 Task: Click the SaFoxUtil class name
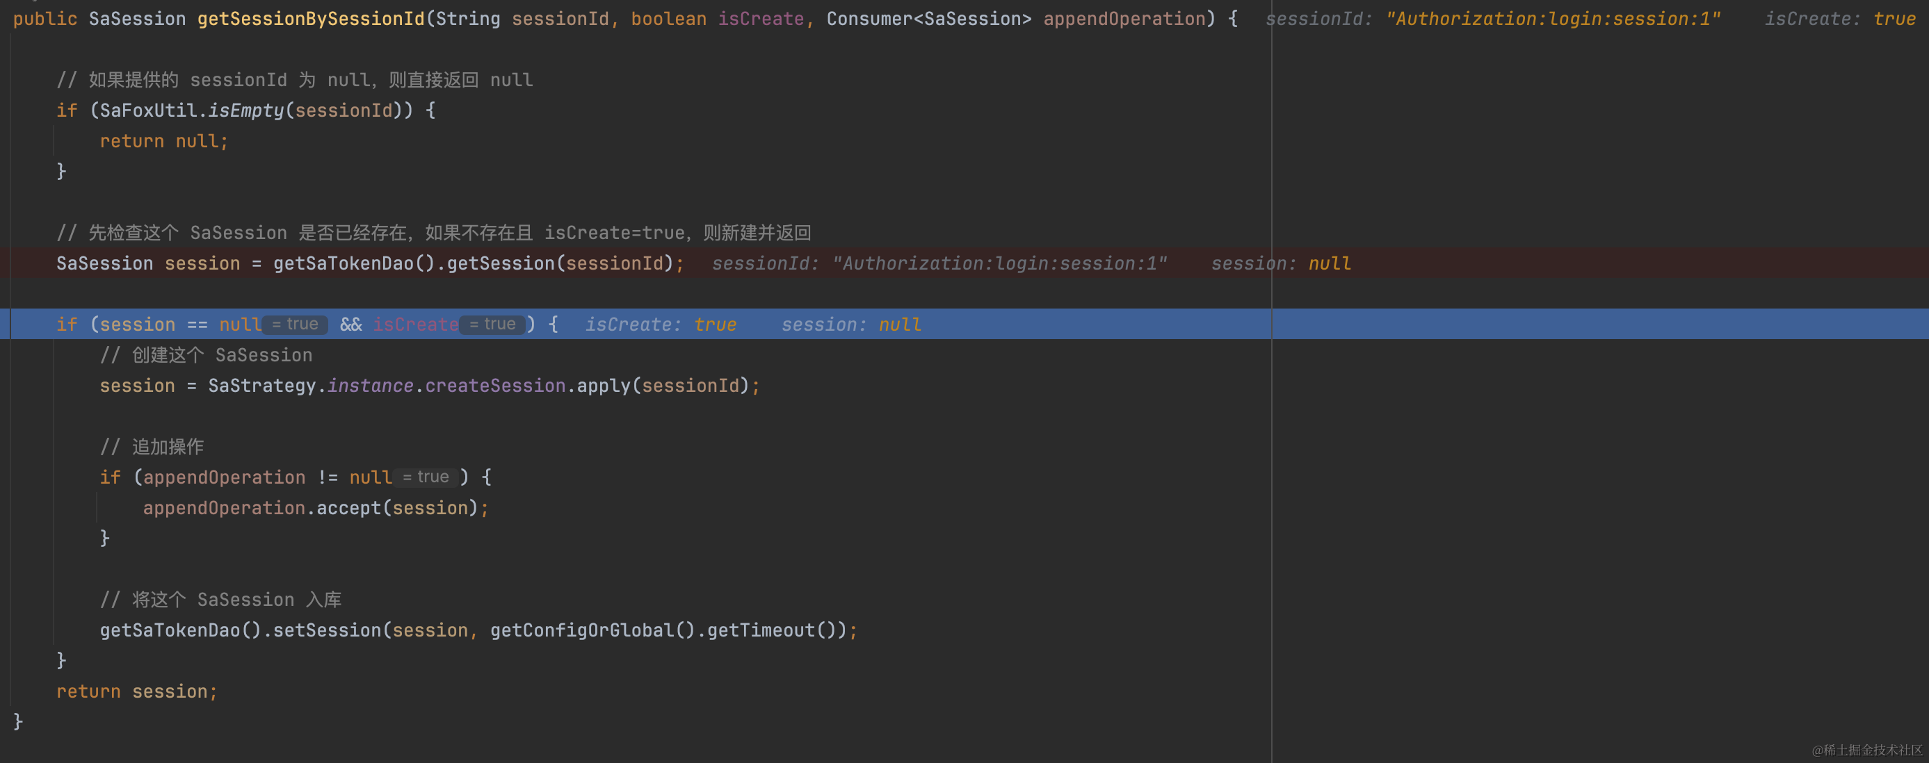coord(148,110)
